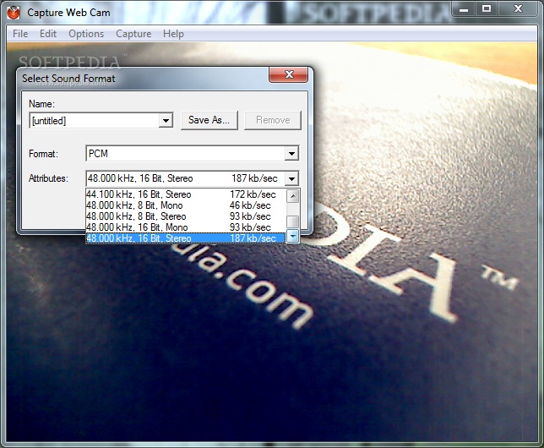Click the disabled Remove button
This screenshot has width=544, height=448.
tap(273, 120)
